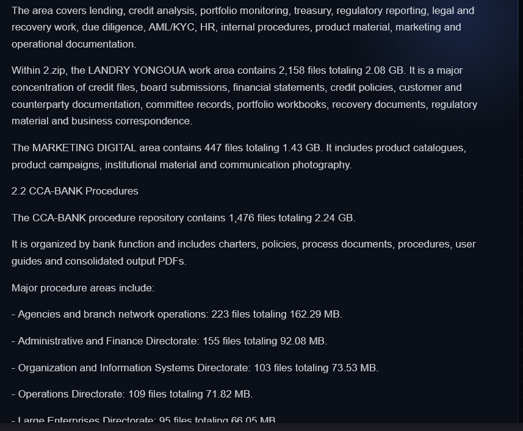Click the 'MARKETING DIGITAL' text
Viewport: 523px width, 431px height.
(x=84, y=148)
